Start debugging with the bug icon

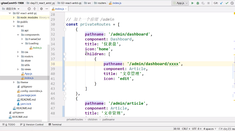point(198,3)
